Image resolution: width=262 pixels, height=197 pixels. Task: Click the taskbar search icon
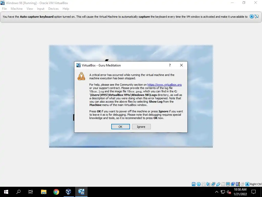coord(18,192)
